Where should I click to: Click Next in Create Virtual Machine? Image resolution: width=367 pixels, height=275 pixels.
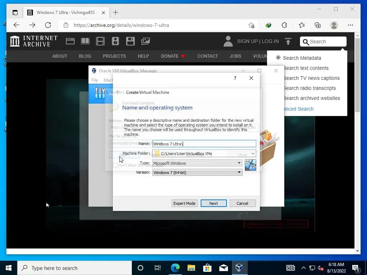point(214,203)
